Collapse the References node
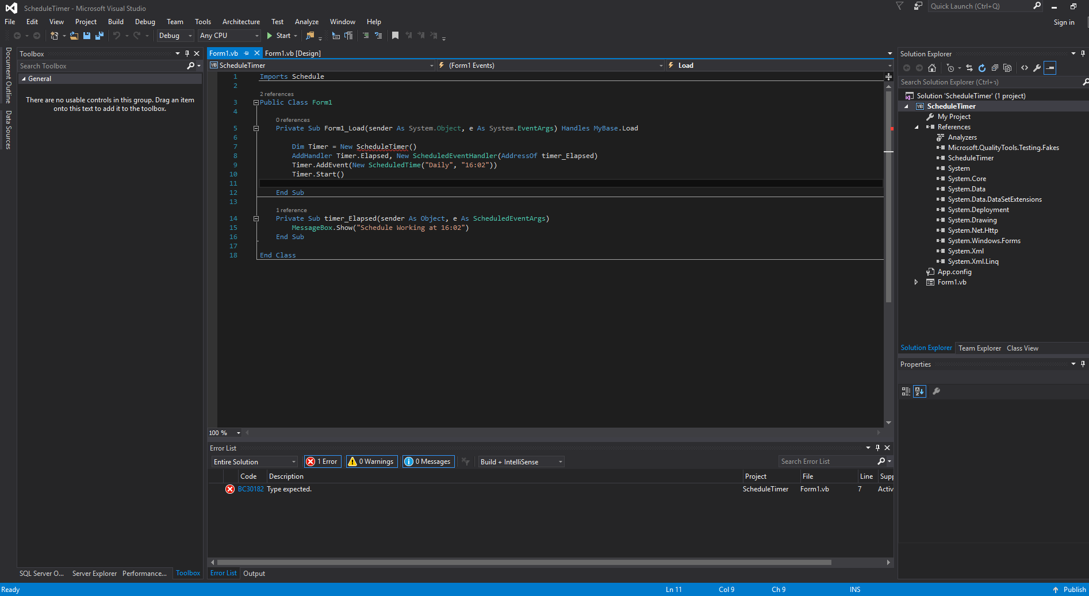 [x=917, y=127]
